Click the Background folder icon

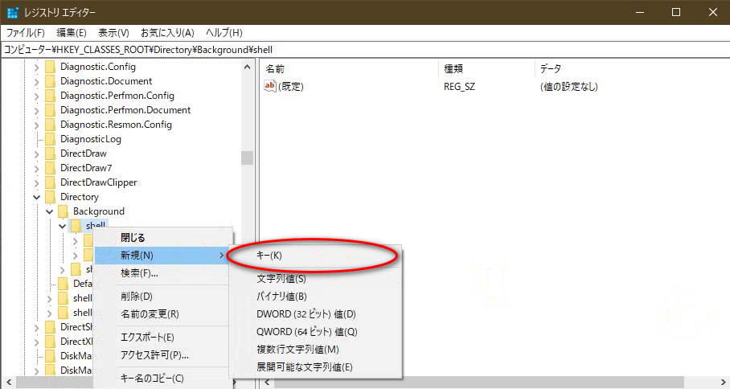(64, 211)
